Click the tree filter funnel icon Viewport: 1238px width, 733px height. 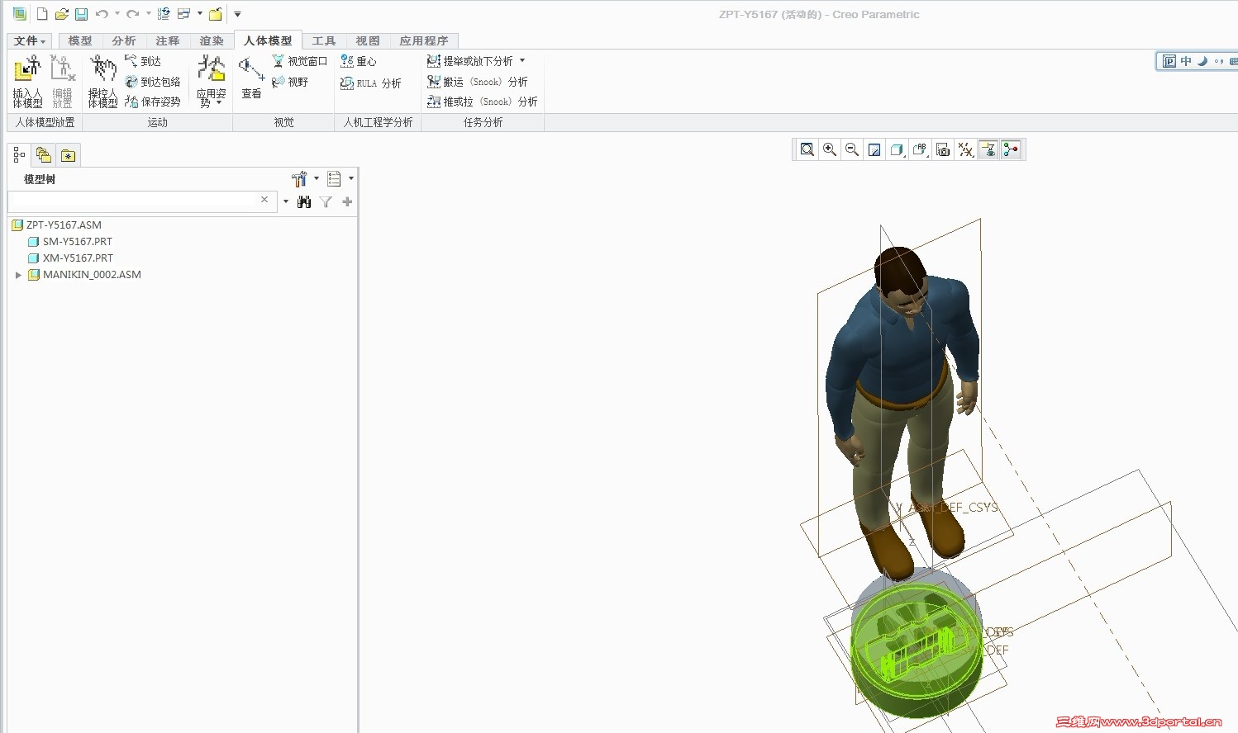pos(326,201)
